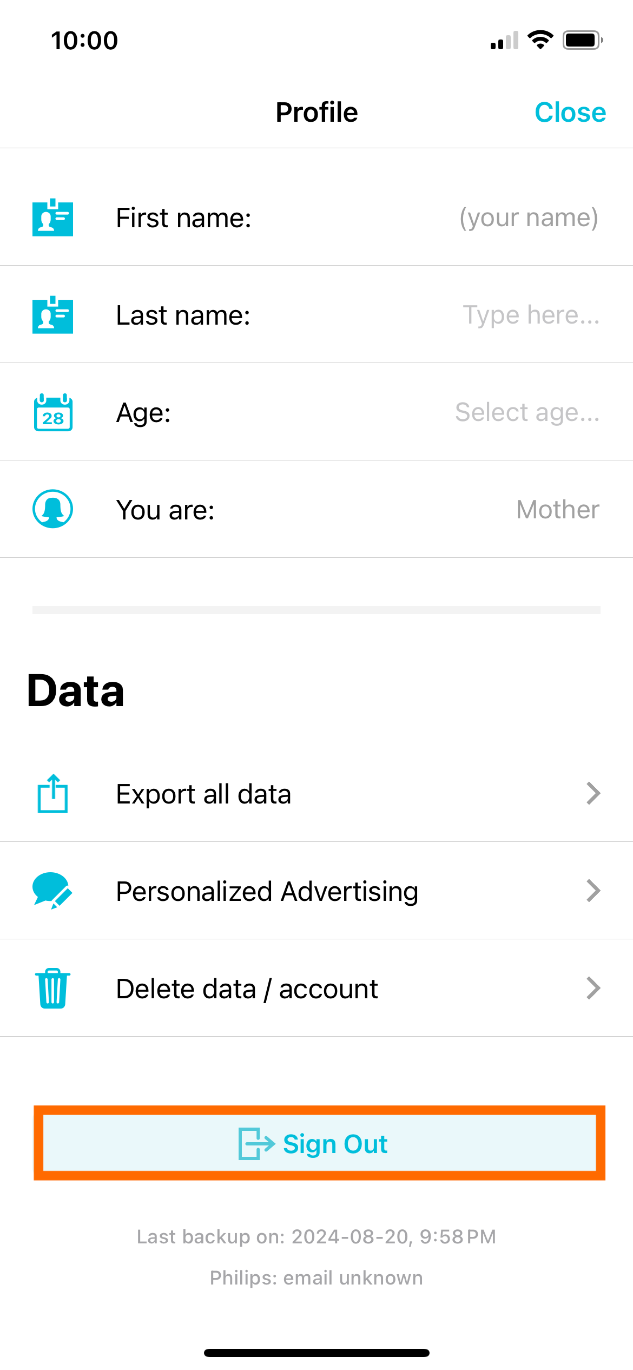Image resolution: width=633 pixels, height=1370 pixels.
Task: Tap the Age calendar icon
Action: point(53,412)
